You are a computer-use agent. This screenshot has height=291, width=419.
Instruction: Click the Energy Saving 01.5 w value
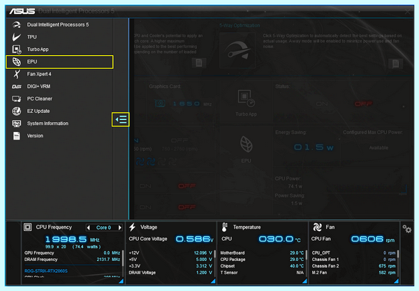click(x=314, y=147)
